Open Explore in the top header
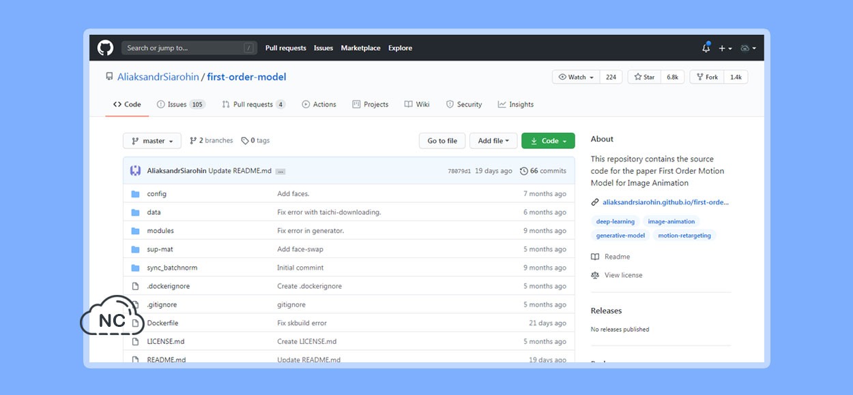The height and width of the screenshot is (395, 853). point(401,48)
